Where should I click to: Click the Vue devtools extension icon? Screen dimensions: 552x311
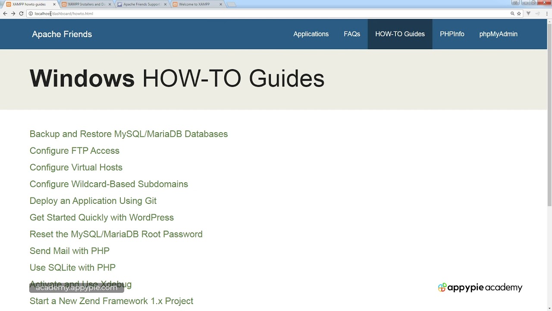click(x=528, y=13)
